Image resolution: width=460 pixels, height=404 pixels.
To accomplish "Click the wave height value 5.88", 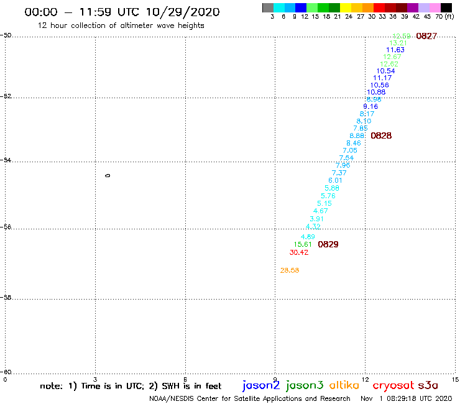I will pyautogui.click(x=332, y=188).
